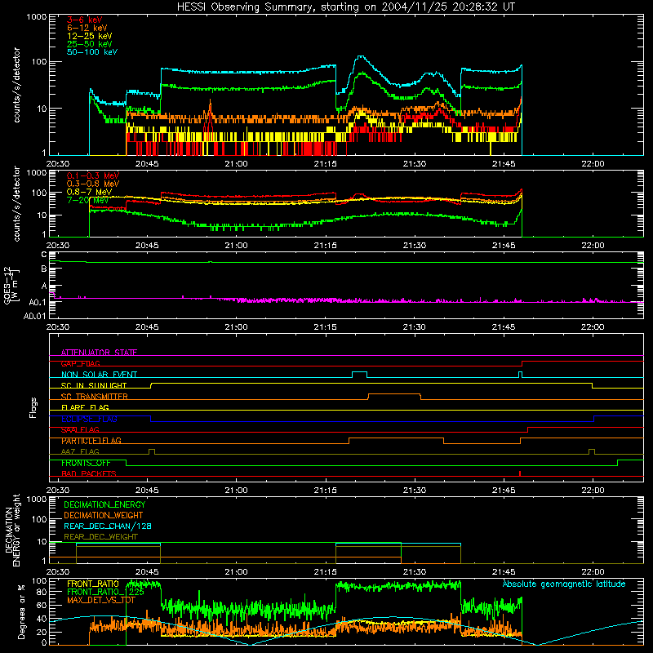Image resolution: width=653 pixels, height=653 pixels.
Task: Select the 50-100 keV legend label
Action: pyautogui.click(x=92, y=52)
